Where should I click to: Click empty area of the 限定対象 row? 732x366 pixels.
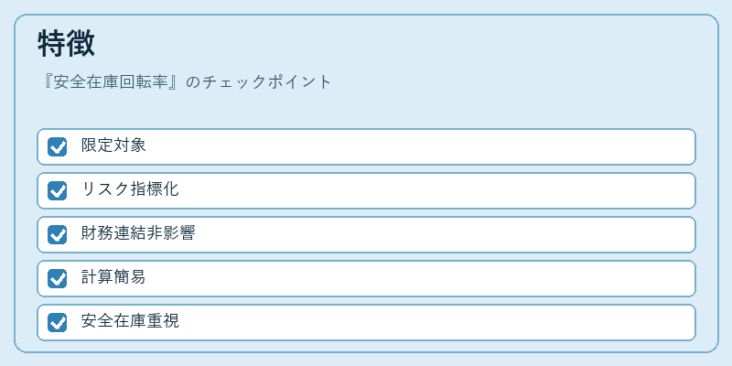(420, 146)
